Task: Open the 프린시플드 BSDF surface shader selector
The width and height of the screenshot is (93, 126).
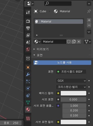Action: 71,72
